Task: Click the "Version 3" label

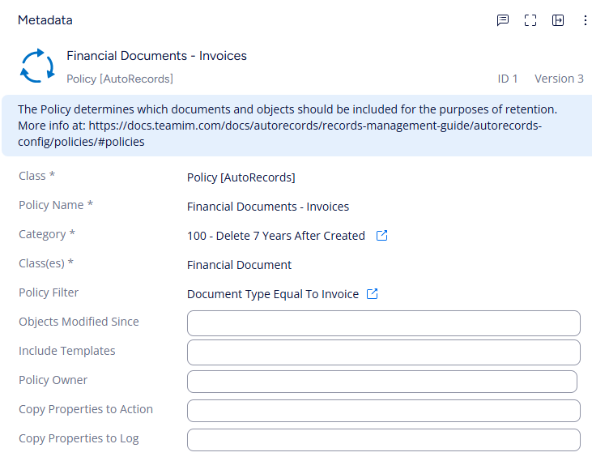Action: tap(559, 79)
